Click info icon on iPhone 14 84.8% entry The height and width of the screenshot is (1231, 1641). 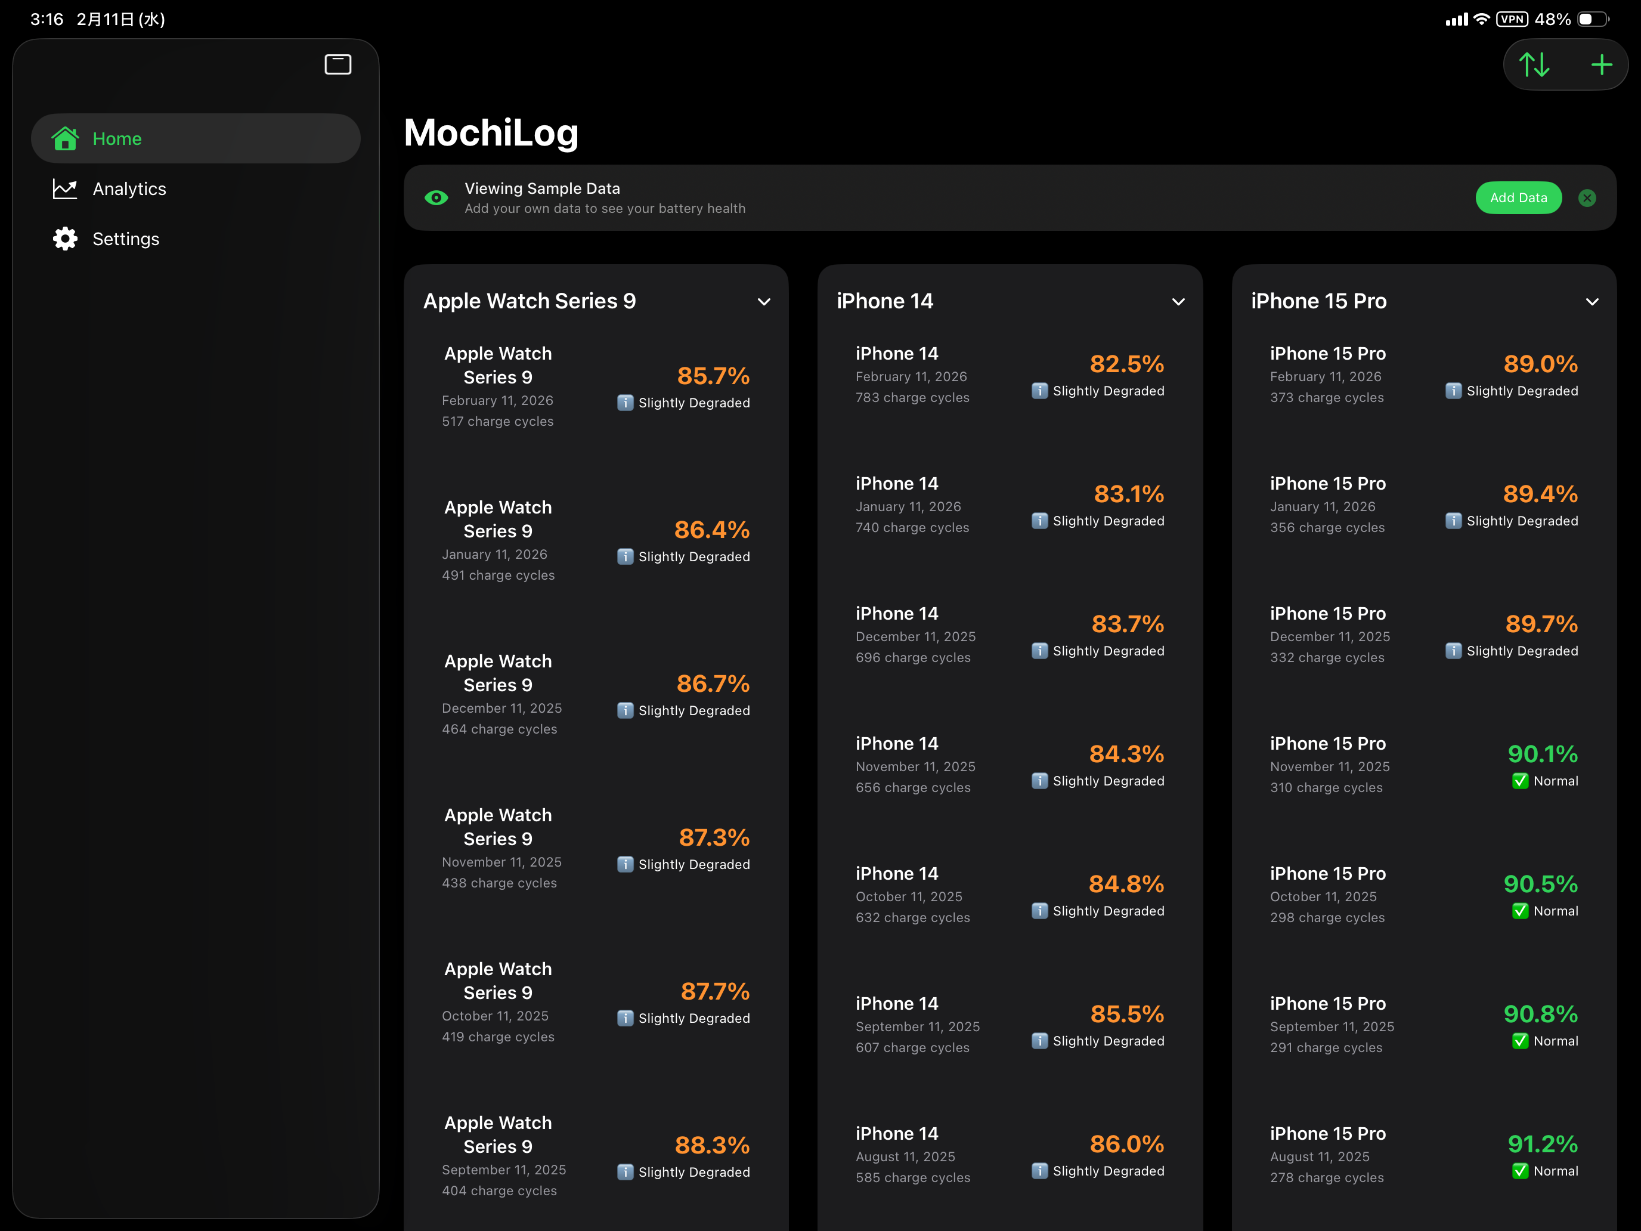1040,911
